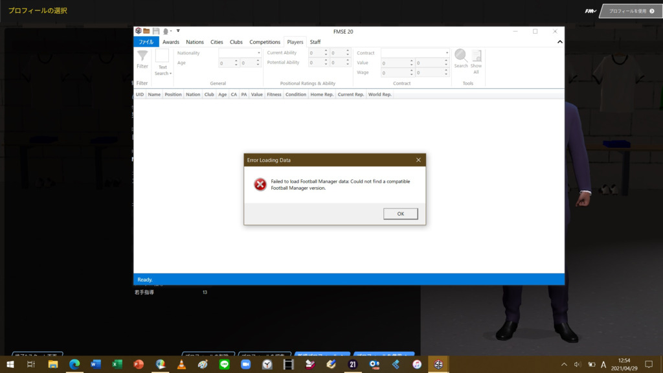Screen dimensions: 663x373
Task: Sort by the Fitness column header
Action: pyautogui.click(x=274, y=95)
